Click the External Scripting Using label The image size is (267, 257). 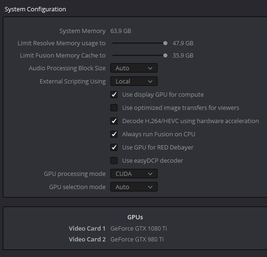[73, 82]
